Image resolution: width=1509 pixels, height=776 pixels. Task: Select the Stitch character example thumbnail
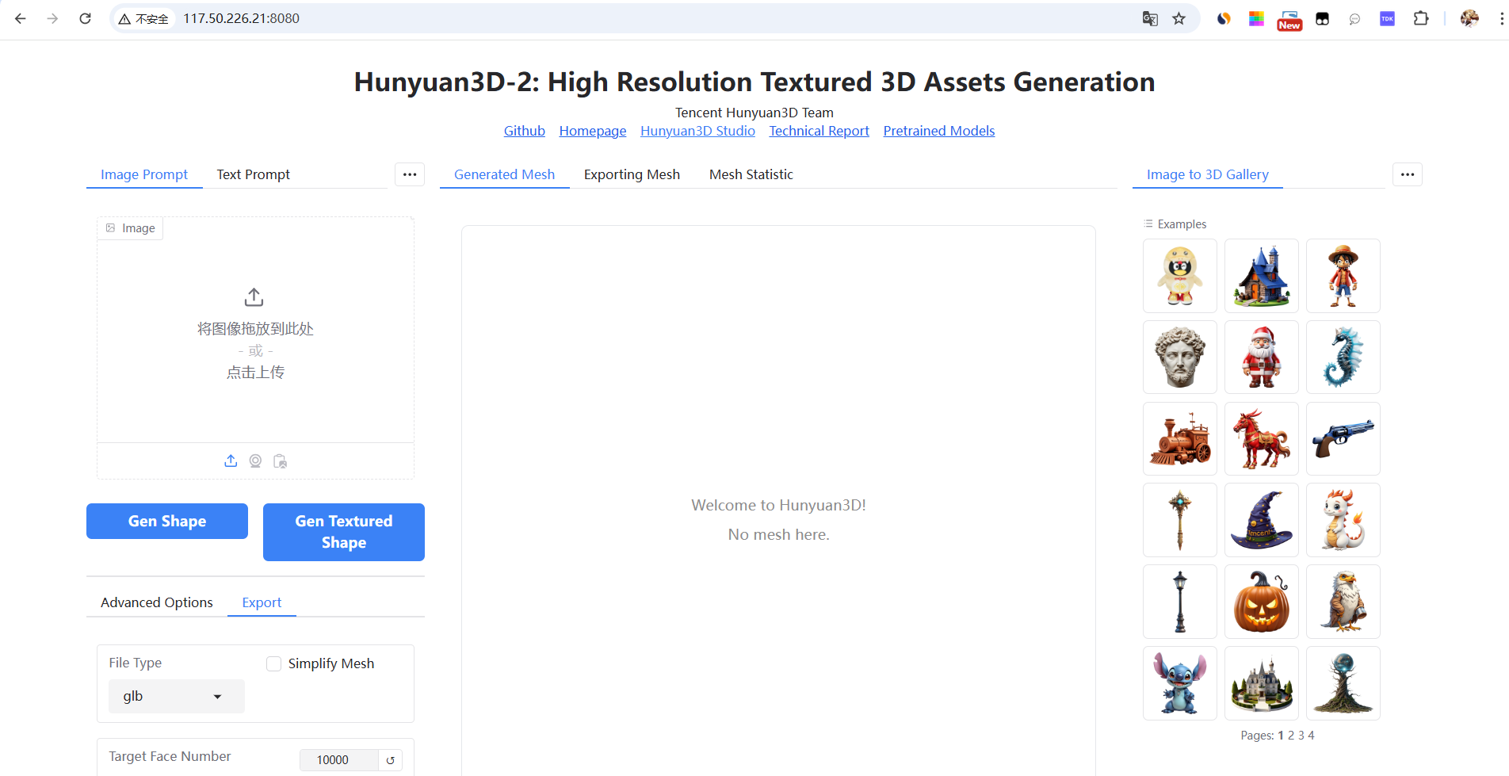point(1180,683)
